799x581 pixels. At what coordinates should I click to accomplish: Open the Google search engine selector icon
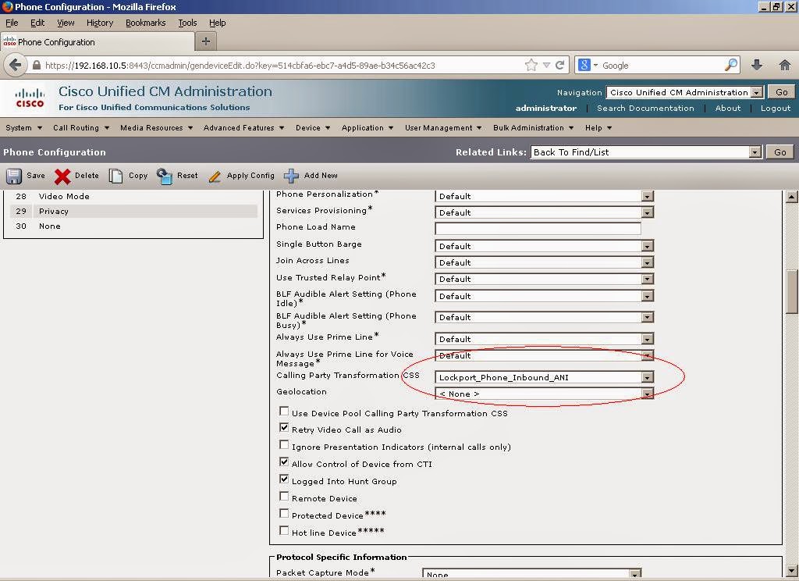[588, 65]
